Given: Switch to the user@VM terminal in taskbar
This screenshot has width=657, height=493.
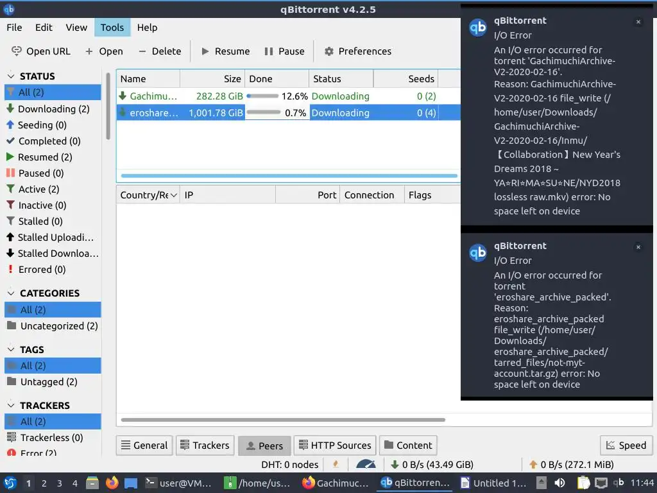Looking at the screenshot, I should 178,483.
